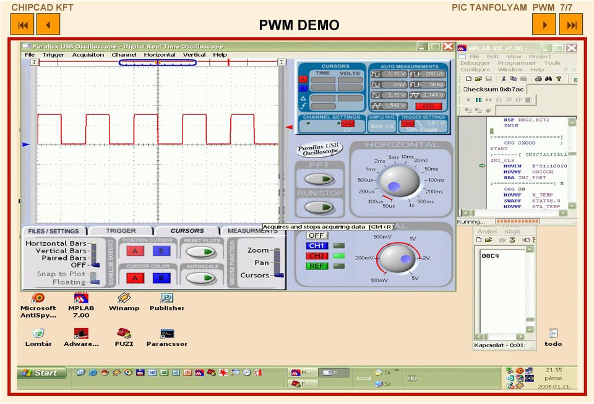The width and height of the screenshot is (594, 404).
Task: Open the File menu in oscilloscope
Action: coord(30,55)
